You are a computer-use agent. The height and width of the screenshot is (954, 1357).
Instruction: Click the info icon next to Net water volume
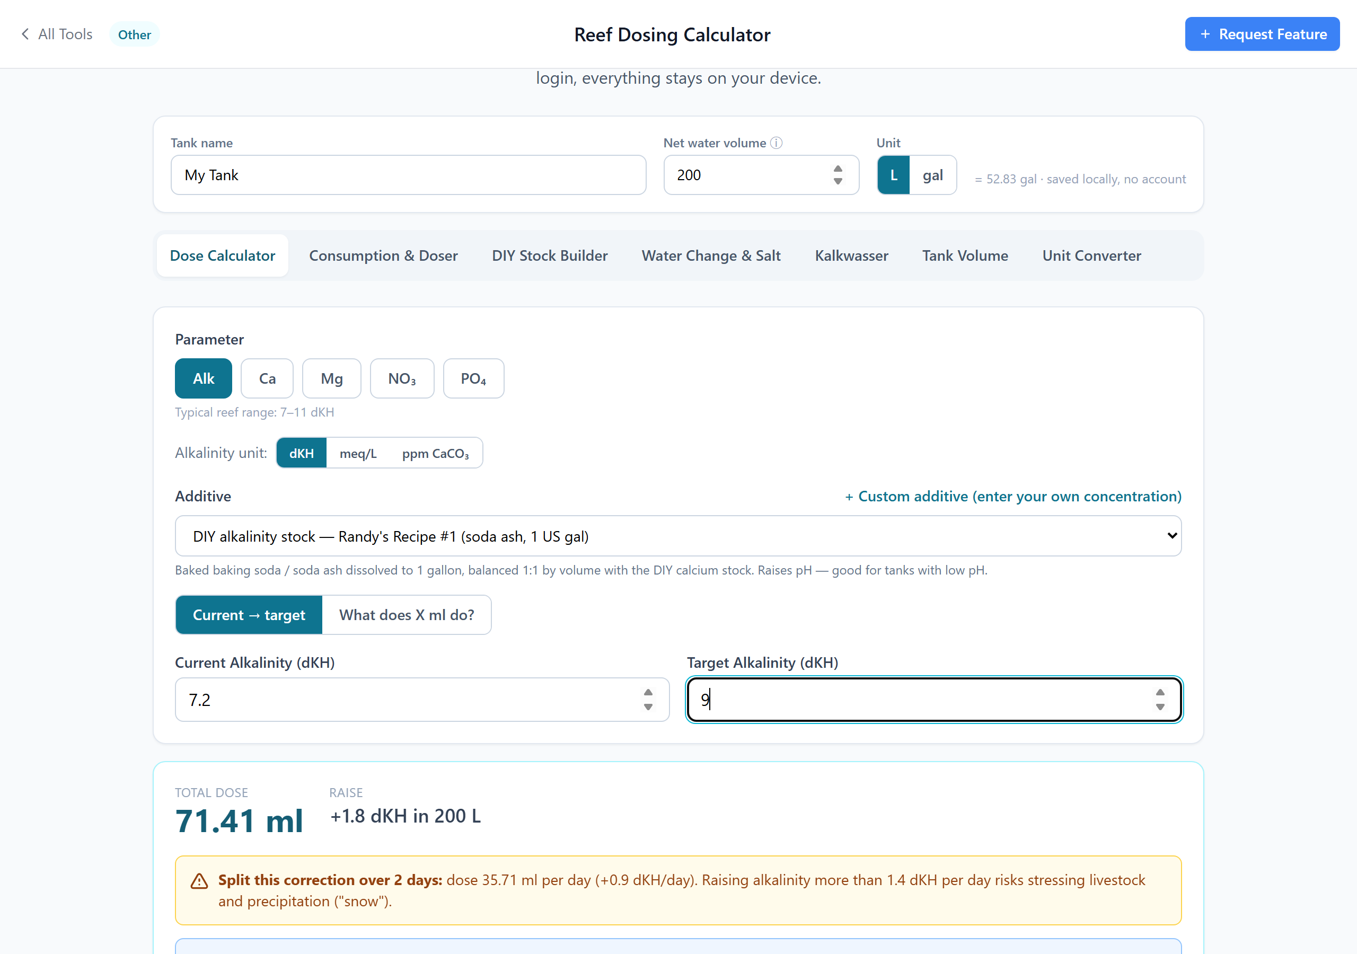point(776,143)
